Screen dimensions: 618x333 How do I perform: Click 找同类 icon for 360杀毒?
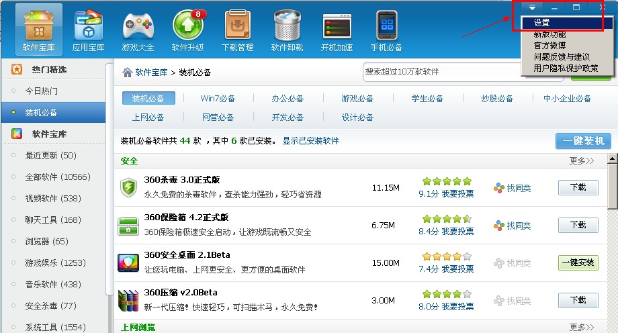[499, 188]
